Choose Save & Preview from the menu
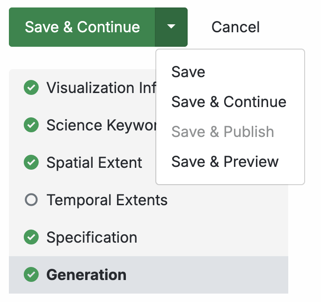Viewport: 321px width, 302px height. coord(225,162)
